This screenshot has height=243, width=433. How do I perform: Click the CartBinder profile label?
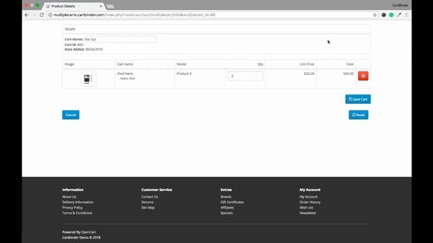[x=400, y=5]
